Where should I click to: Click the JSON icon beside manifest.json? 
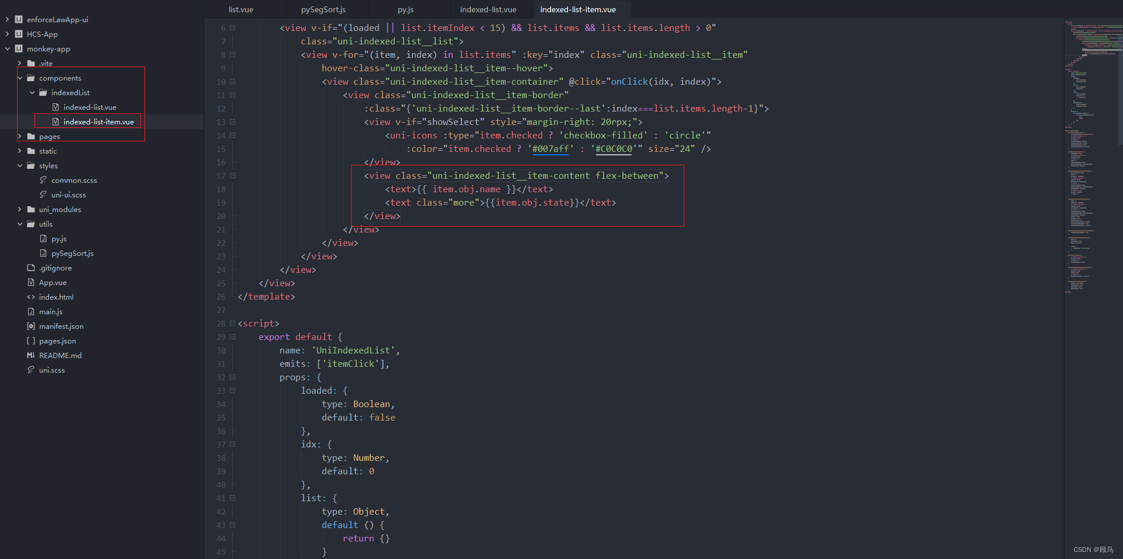pos(31,326)
